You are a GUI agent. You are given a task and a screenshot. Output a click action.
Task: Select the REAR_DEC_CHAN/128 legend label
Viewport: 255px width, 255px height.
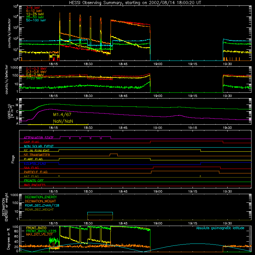[x=42, y=206]
